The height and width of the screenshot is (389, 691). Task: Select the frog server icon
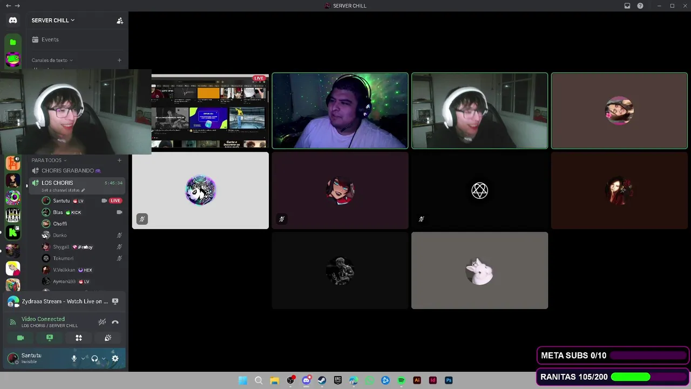click(13, 59)
